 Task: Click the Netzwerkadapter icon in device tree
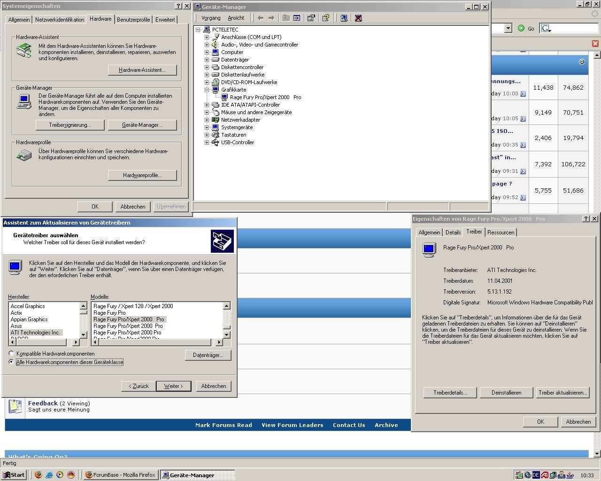point(216,120)
